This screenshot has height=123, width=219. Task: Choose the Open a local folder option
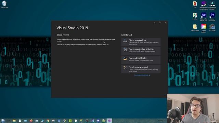(141, 60)
